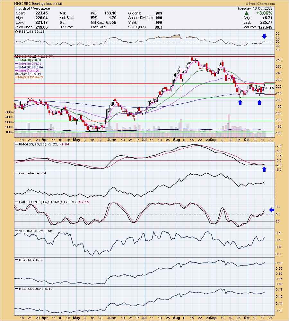Click the date 'Tuesday 18-Oct-2022'

(255, 8)
